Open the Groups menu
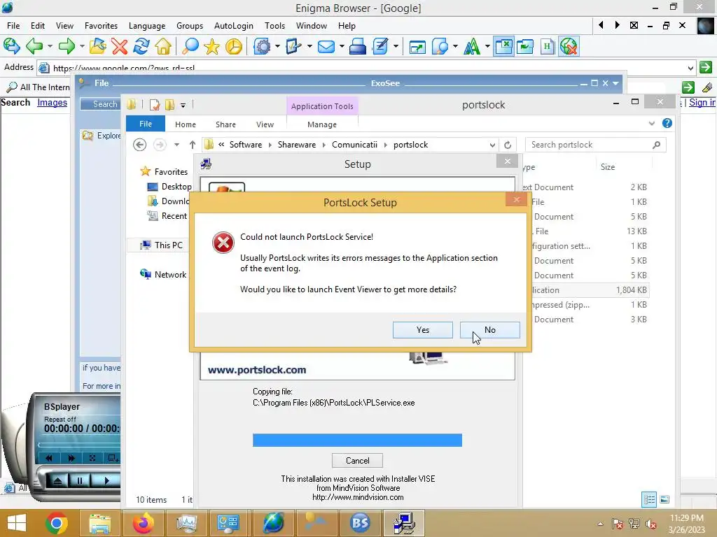This screenshot has width=717, height=537. click(190, 26)
